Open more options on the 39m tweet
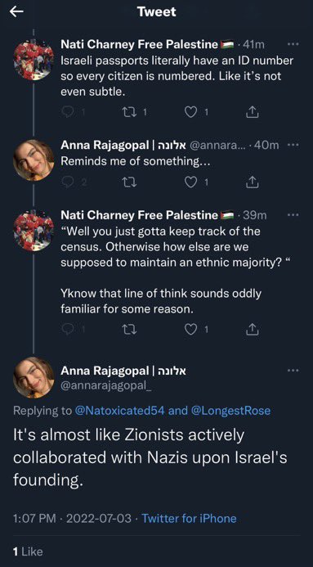 point(293,215)
